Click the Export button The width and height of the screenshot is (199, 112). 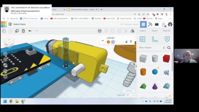(x=155, y=31)
